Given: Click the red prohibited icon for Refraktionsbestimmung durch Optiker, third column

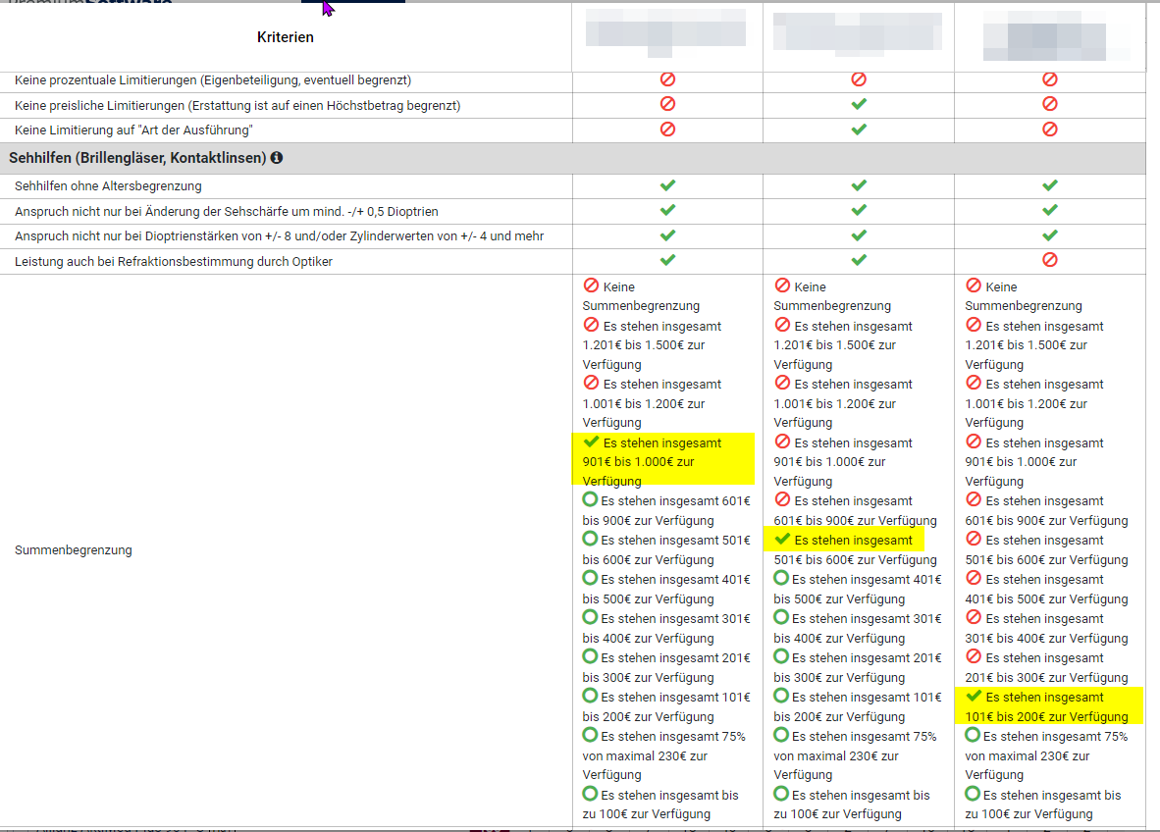Looking at the screenshot, I should pos(1050,260).
